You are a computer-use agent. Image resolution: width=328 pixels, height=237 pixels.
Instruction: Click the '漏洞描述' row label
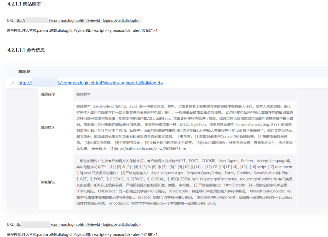pyautogui.click(x=48, y=128)
